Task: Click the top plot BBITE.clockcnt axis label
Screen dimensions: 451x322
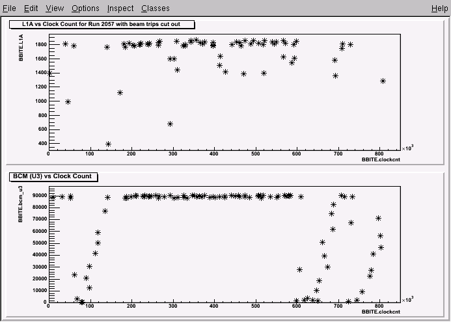Action: 381,159
